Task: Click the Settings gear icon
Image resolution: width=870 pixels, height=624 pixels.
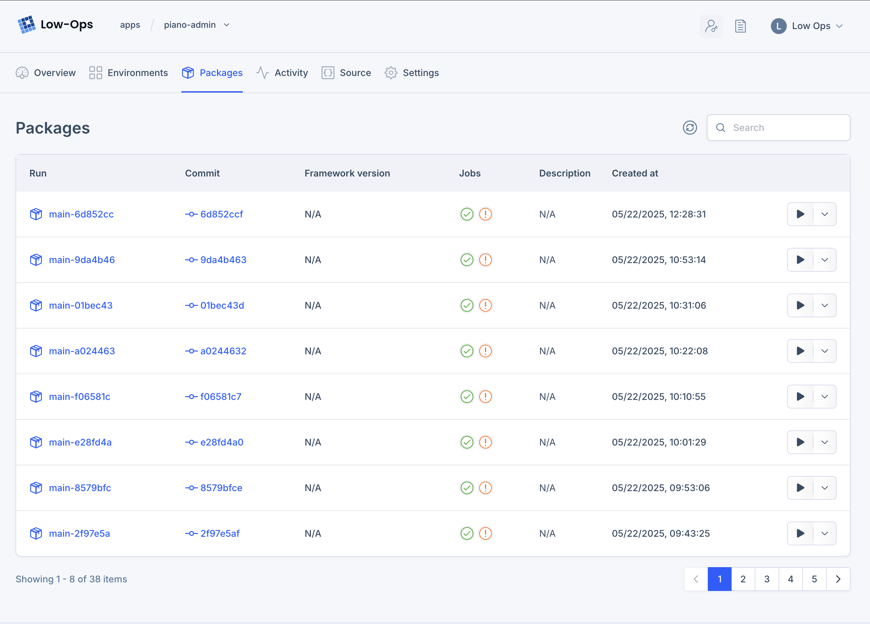Action: tap(391, 72)
